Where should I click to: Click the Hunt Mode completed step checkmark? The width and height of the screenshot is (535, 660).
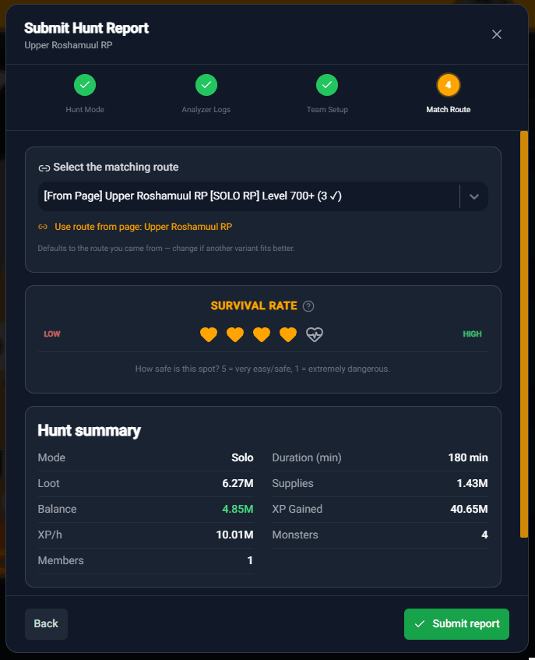pos(85,85)
